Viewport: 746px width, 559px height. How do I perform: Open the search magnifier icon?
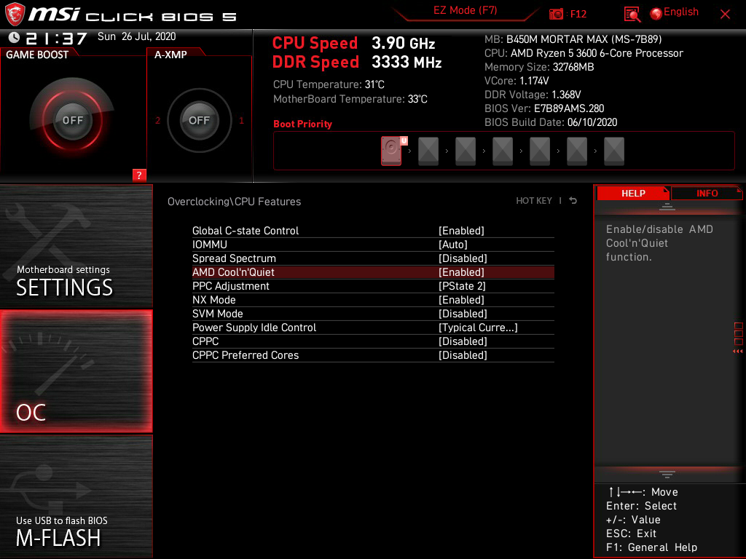632,15
